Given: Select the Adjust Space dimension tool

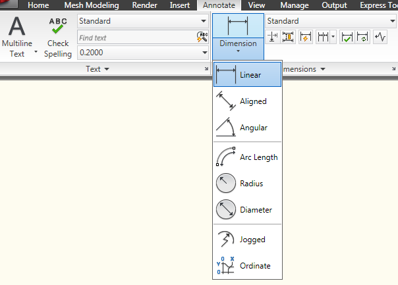Looking at the screenshot, I should [x=288, y=37].
